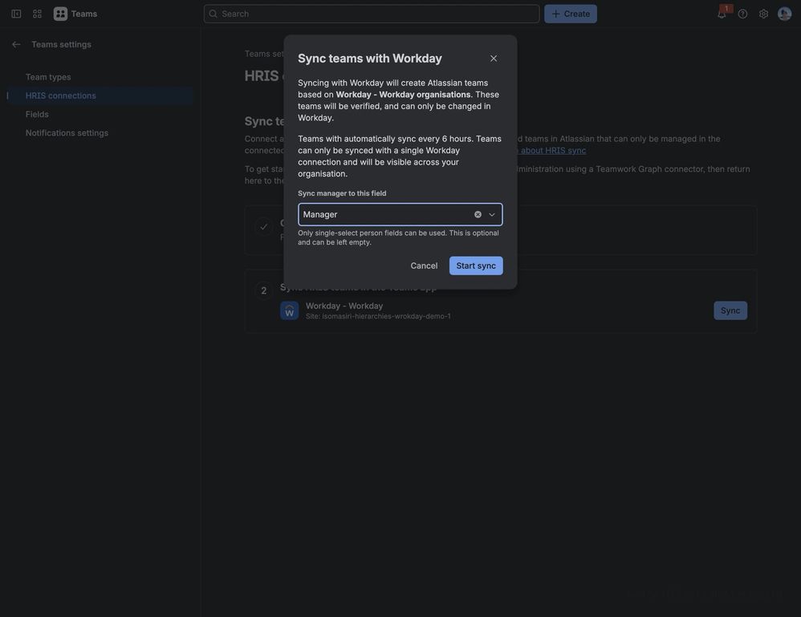Image resolution: width=801 pixels, height=617 pixels.
Task: Open the user profile avatar
Action: coord(785,14)
